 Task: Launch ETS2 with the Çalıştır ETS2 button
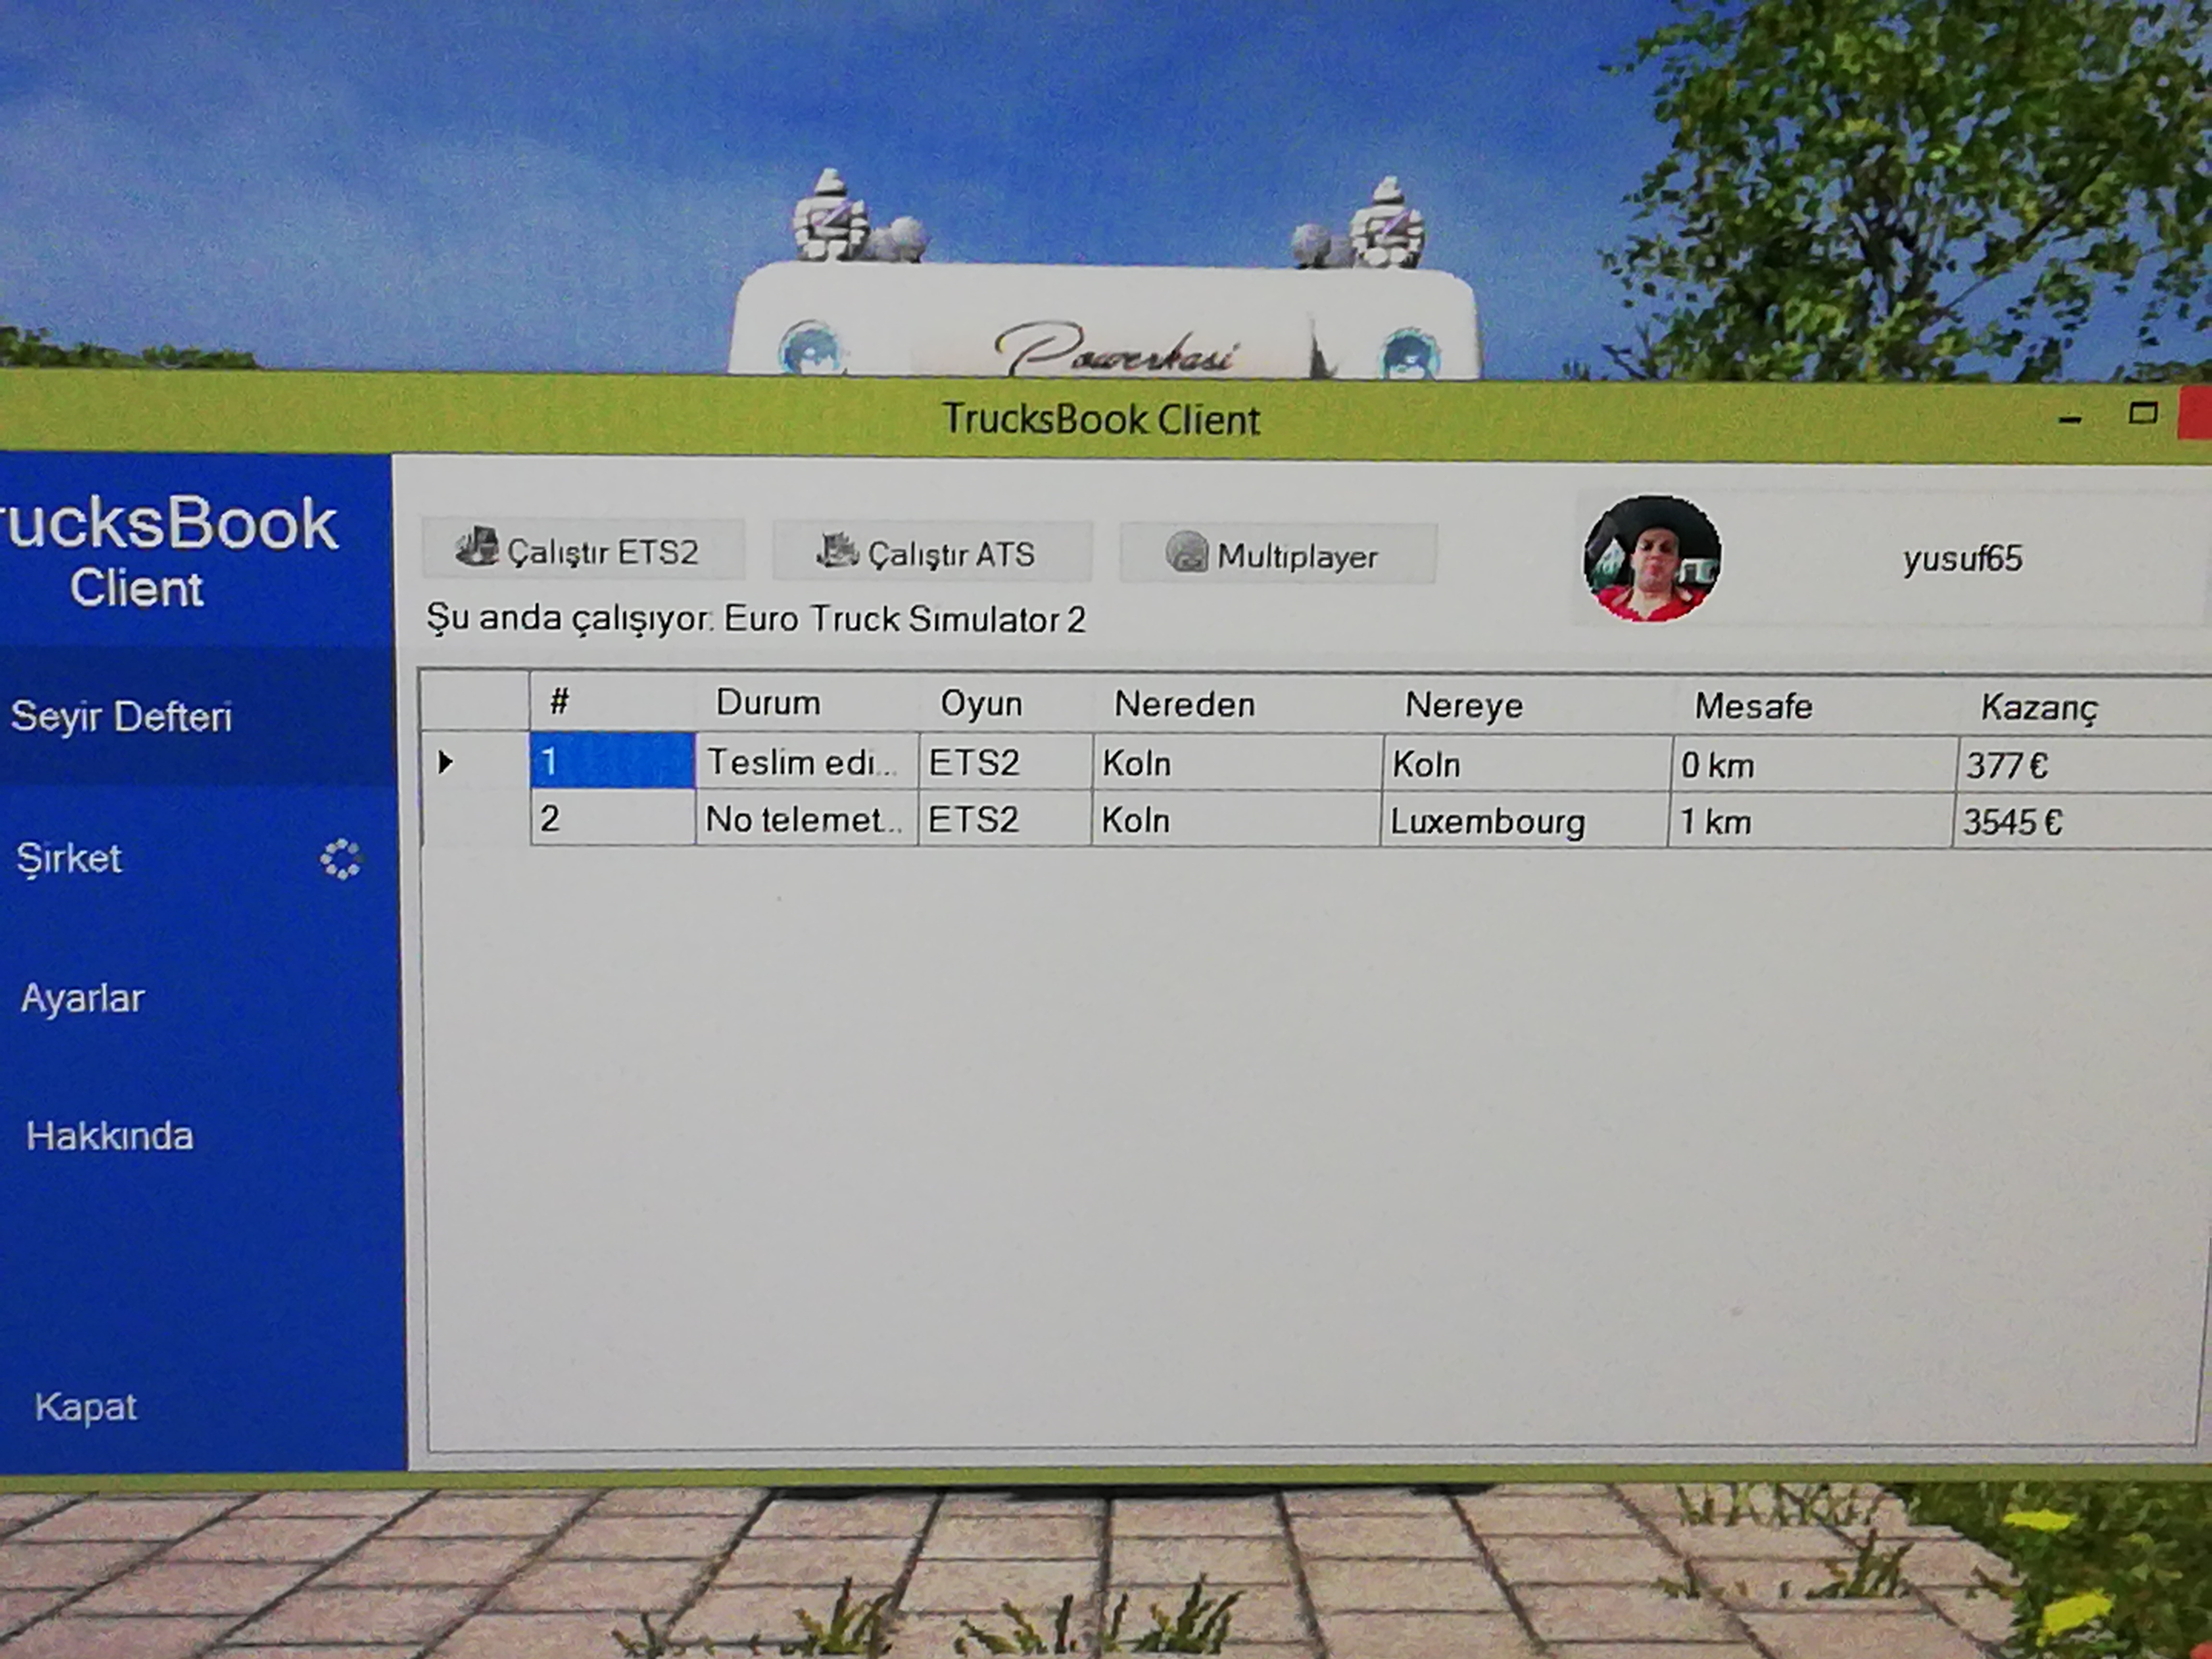click(584, 549)
